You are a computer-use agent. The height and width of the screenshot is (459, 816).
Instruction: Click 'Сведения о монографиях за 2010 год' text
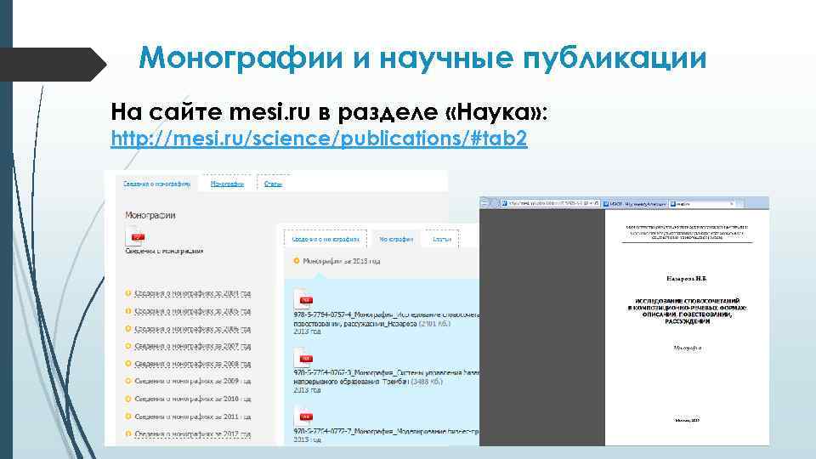coord(193,399)
